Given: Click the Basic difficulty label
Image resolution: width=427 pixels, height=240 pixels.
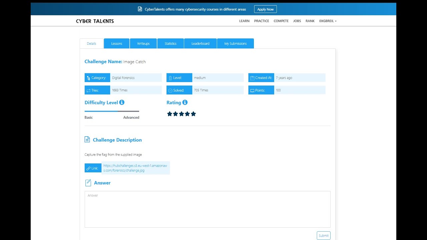Looking at the screenshot, I should pyautogui.click(x=89, y=117).
